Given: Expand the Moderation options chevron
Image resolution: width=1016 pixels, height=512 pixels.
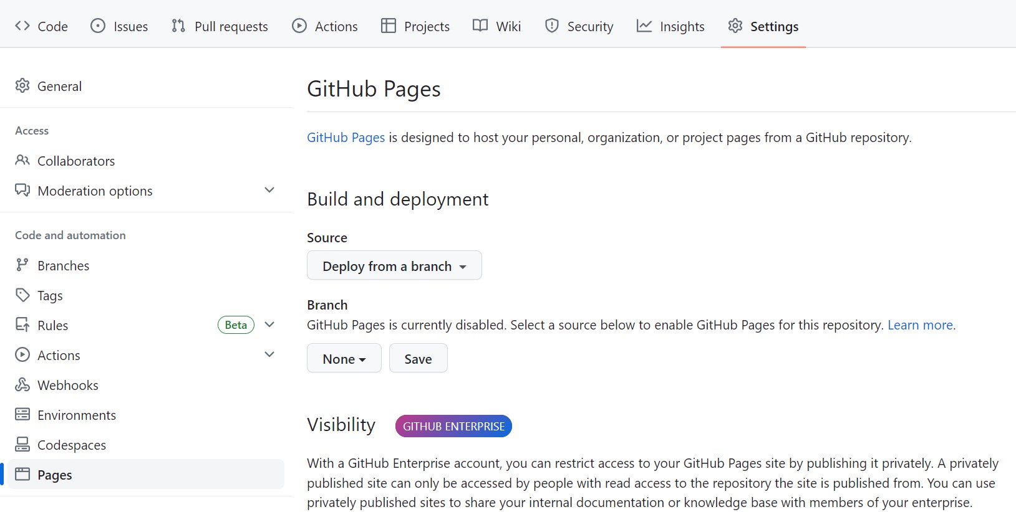Looking at the screenshot, I should (x=269, y=190).
